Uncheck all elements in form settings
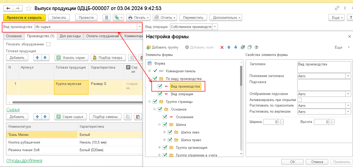 tap(250, 47)
